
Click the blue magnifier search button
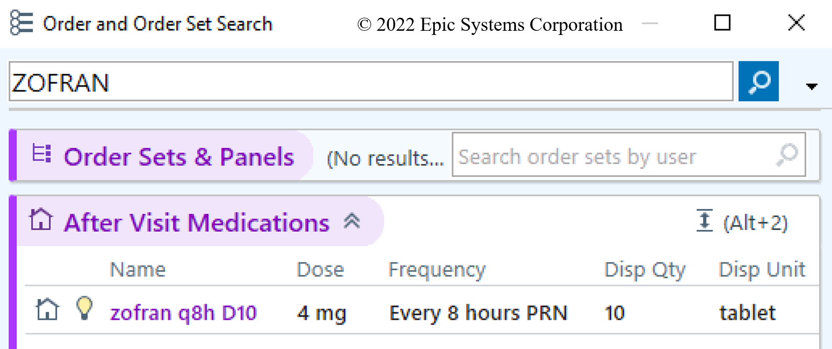[x=758, y=81]
